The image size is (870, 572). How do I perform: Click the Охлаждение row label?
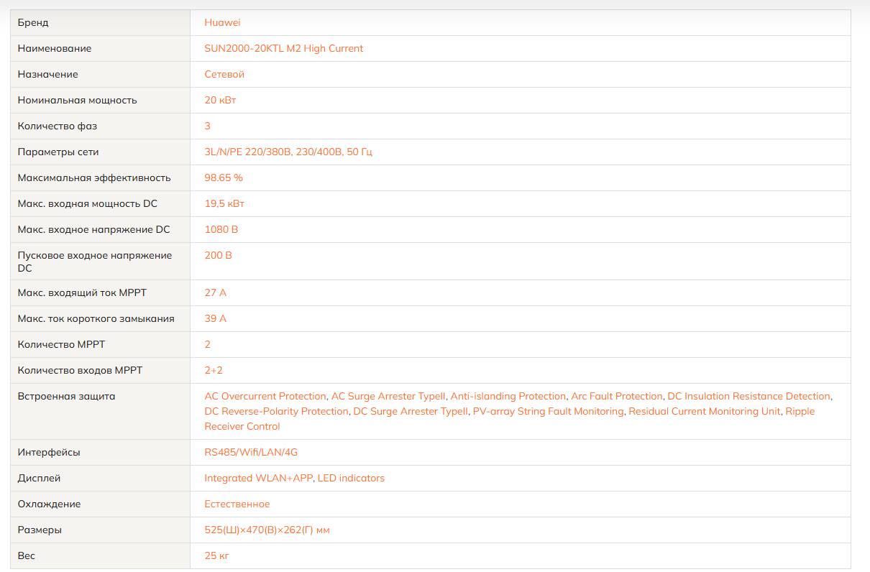point(50,504)
